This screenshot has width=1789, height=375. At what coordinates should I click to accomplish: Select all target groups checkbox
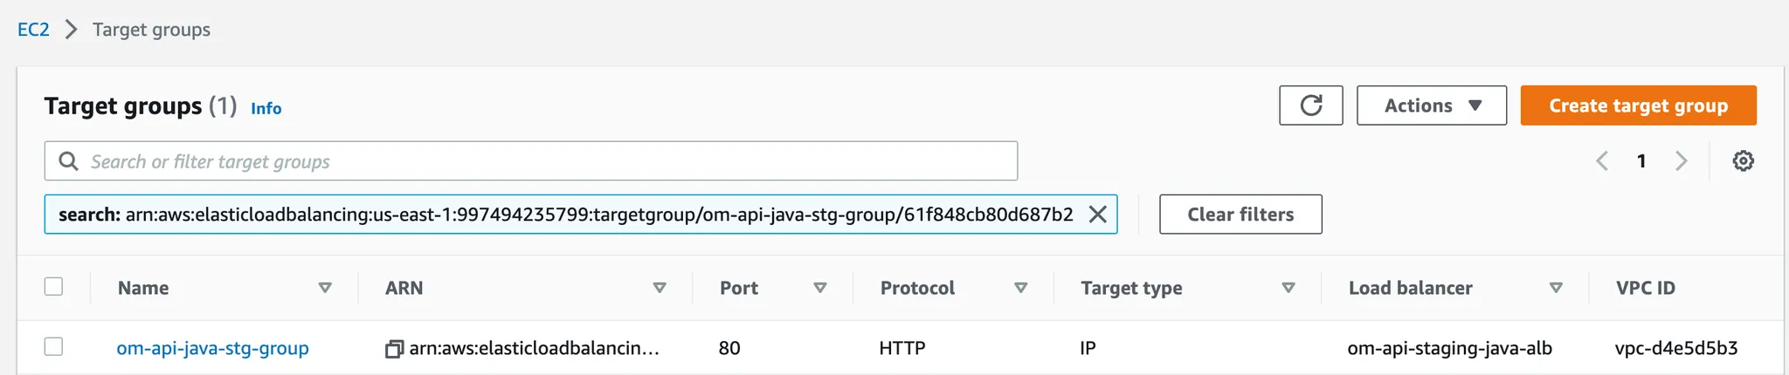point(54,287)
